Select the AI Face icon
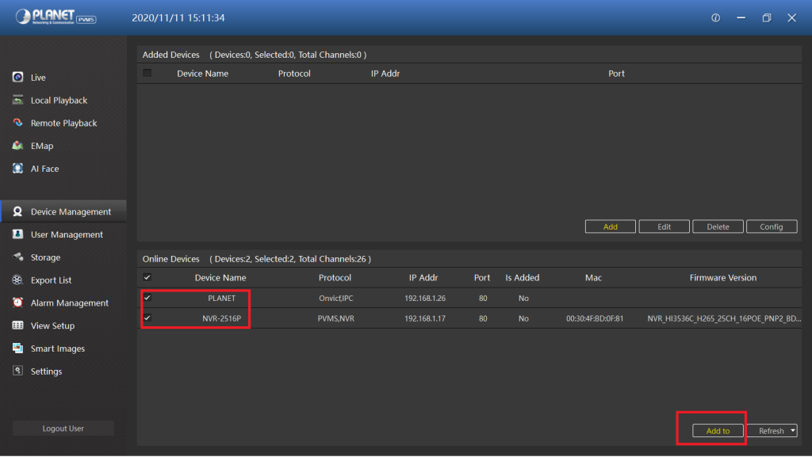 pos(17,168)
